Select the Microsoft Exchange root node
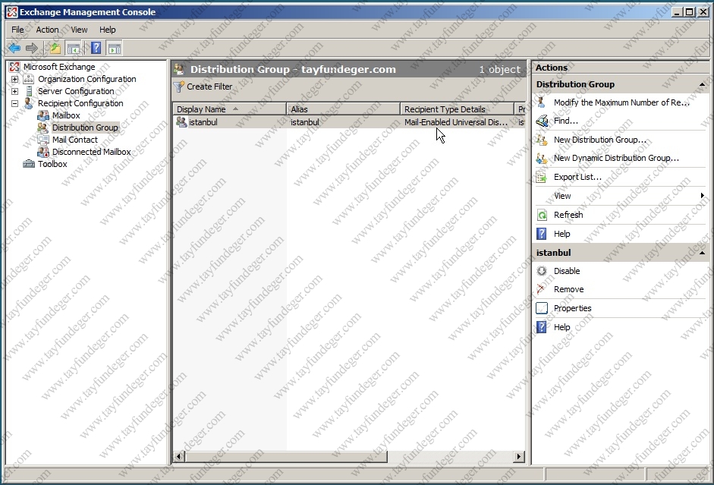 pyautogui.click(x=59, y=67)
